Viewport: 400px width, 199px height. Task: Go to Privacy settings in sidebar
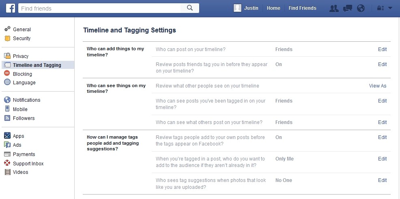coord(21,56)
